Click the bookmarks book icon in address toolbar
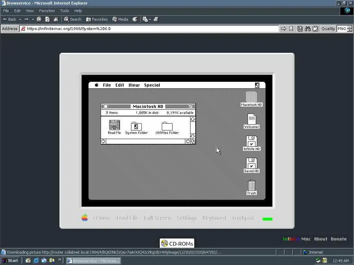This screenshot has height=265, width=354. [x=300, y=29]
